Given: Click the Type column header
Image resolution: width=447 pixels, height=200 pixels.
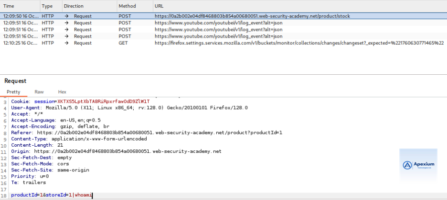Looking at the screenshot, I should pyautogui.click(x=47, y=6).
